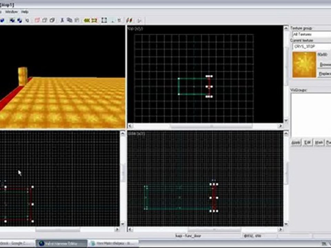
Task: Click the bottom-left view's vertical scrollbar up arrow
Action: click(123, 134)
